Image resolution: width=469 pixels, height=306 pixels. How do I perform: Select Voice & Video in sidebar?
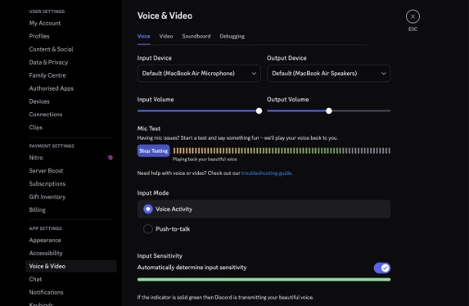click(x=71, y=266)
